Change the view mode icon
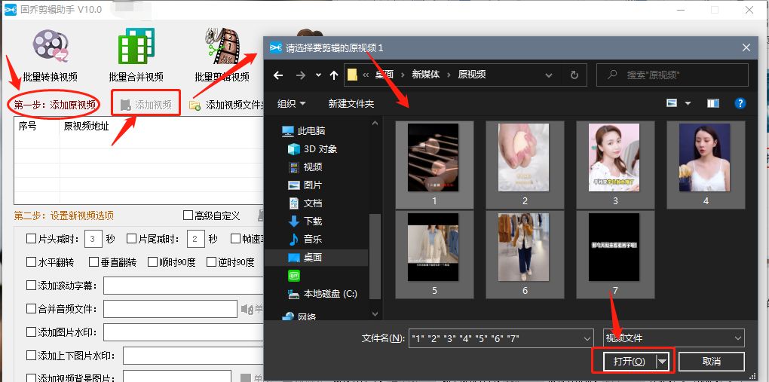Viewport: 769px width, 382px height. [x=672, y=103]
